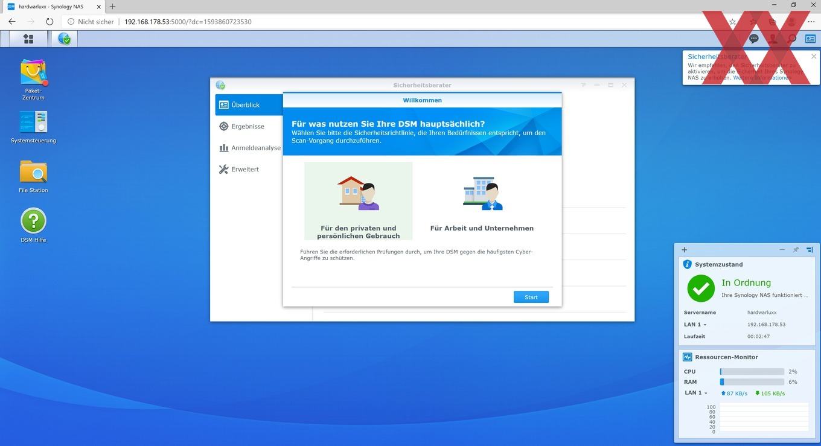The image size is (821, 446).
Task: Close the Sicherheitsberater window
Action: tap(624, 85)
